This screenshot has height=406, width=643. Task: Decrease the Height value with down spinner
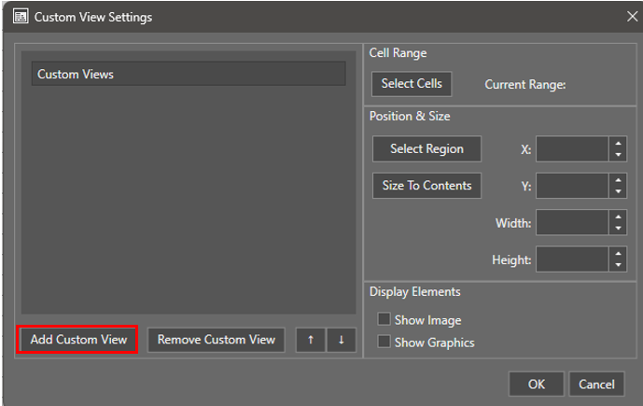tap(618, 264)
